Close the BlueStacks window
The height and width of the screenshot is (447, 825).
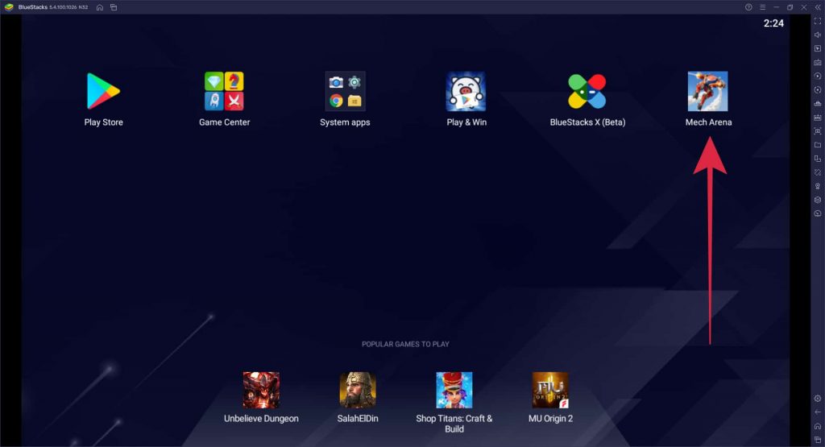pos(804,7)
